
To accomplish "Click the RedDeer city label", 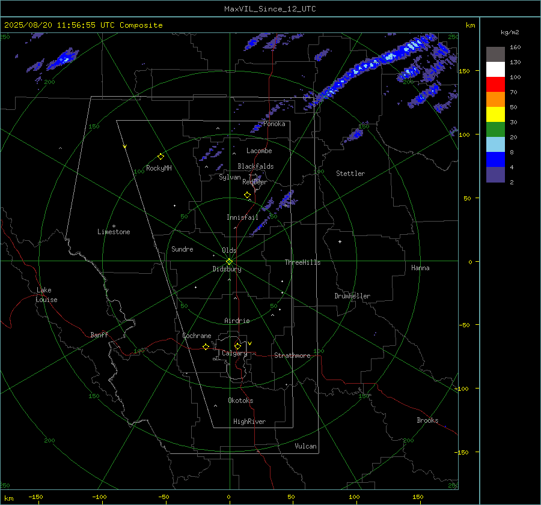I will pos(255,182).
